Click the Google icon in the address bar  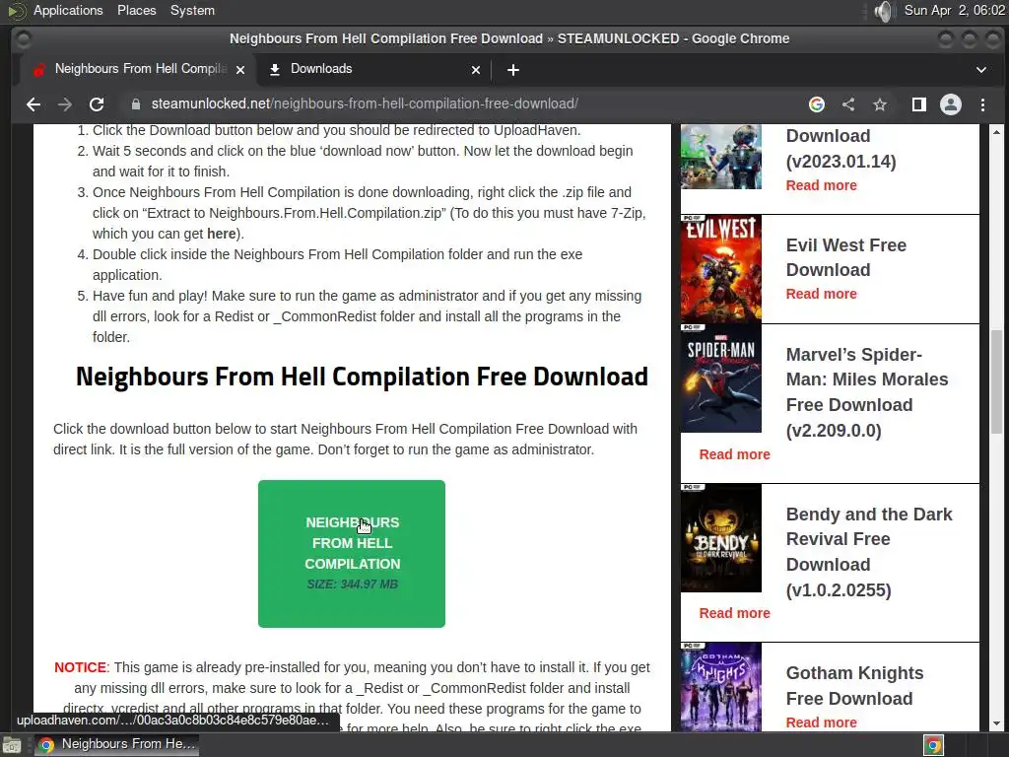817,104
